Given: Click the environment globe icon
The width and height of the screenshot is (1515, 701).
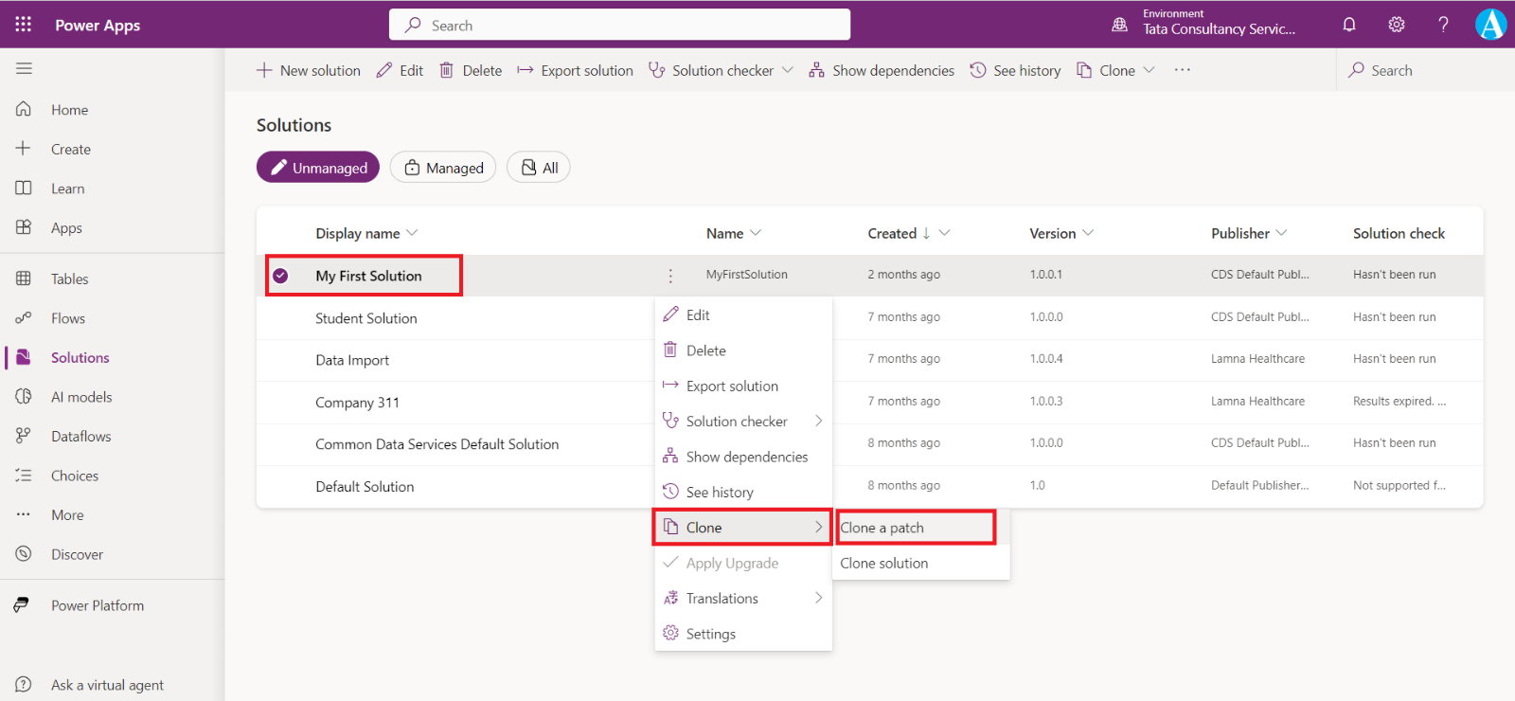Looking at the screenshot, I should (x=1119, y=25).
